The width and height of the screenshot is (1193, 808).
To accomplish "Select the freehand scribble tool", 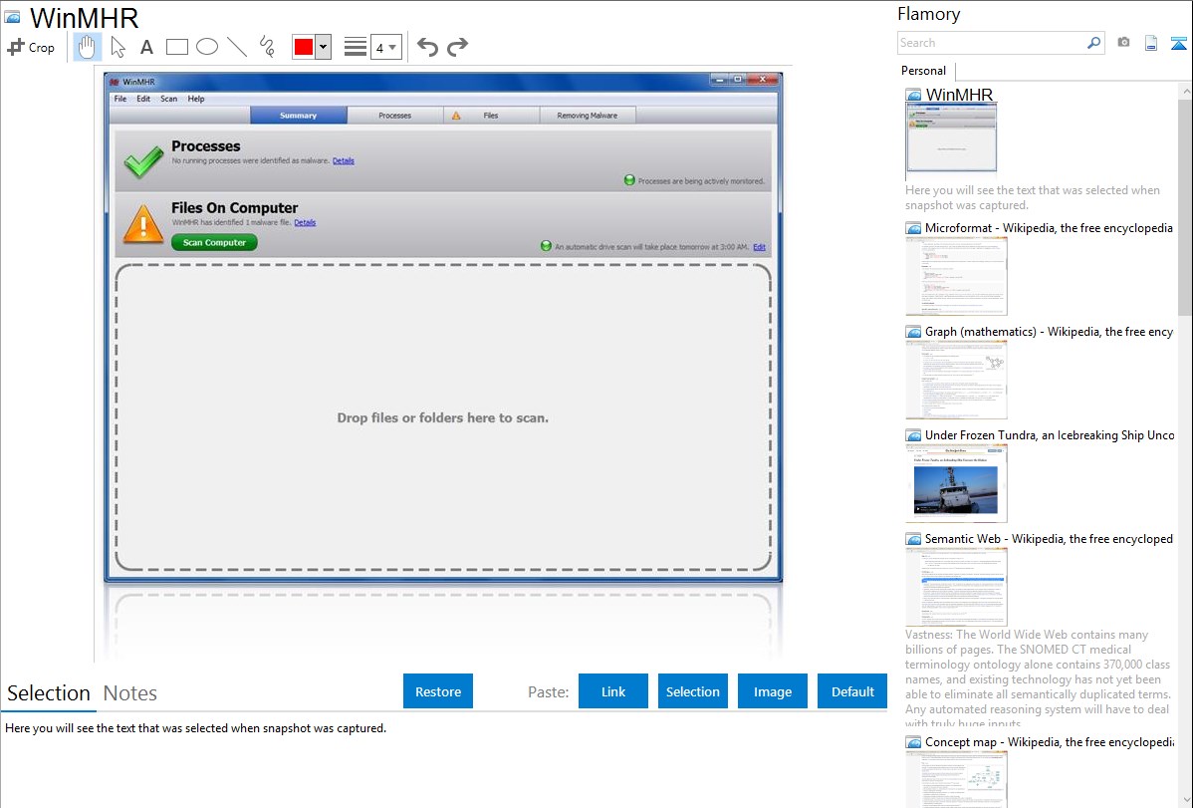I will pos(267,47).
